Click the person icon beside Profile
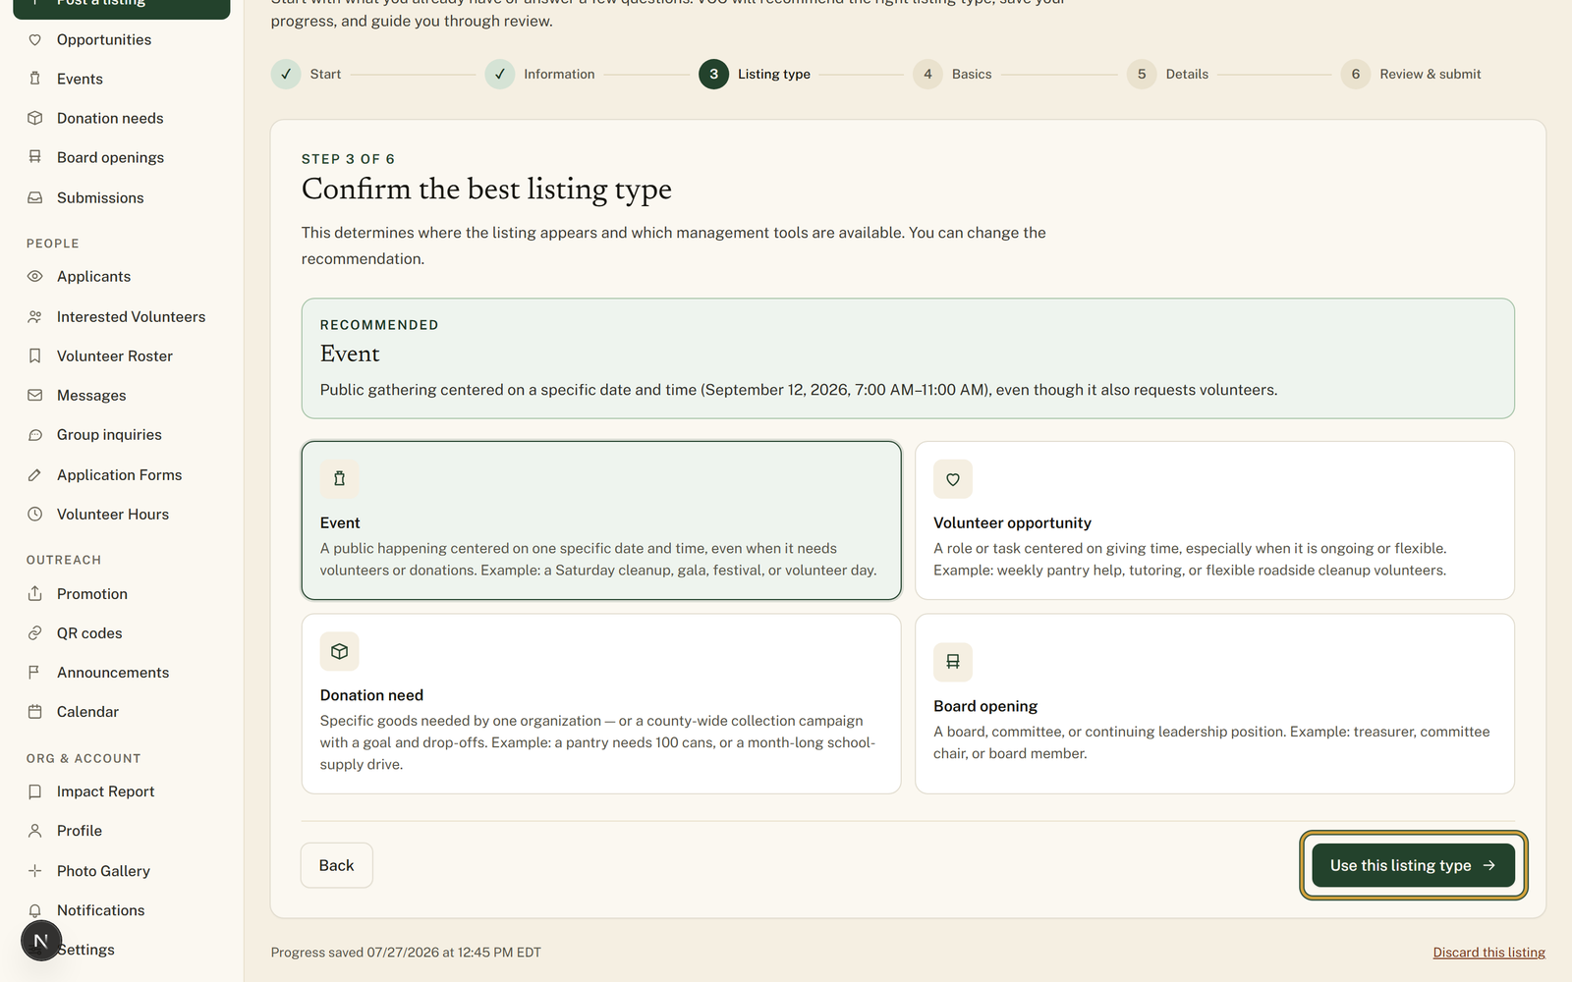Viewport: 1572px width, 982px height. pyautogui.click(x=35, y=831)
